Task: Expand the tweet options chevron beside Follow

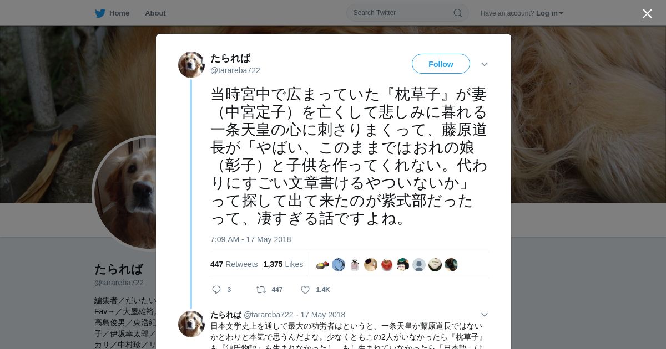Action: pyautogui.click(x=484, y=64)
